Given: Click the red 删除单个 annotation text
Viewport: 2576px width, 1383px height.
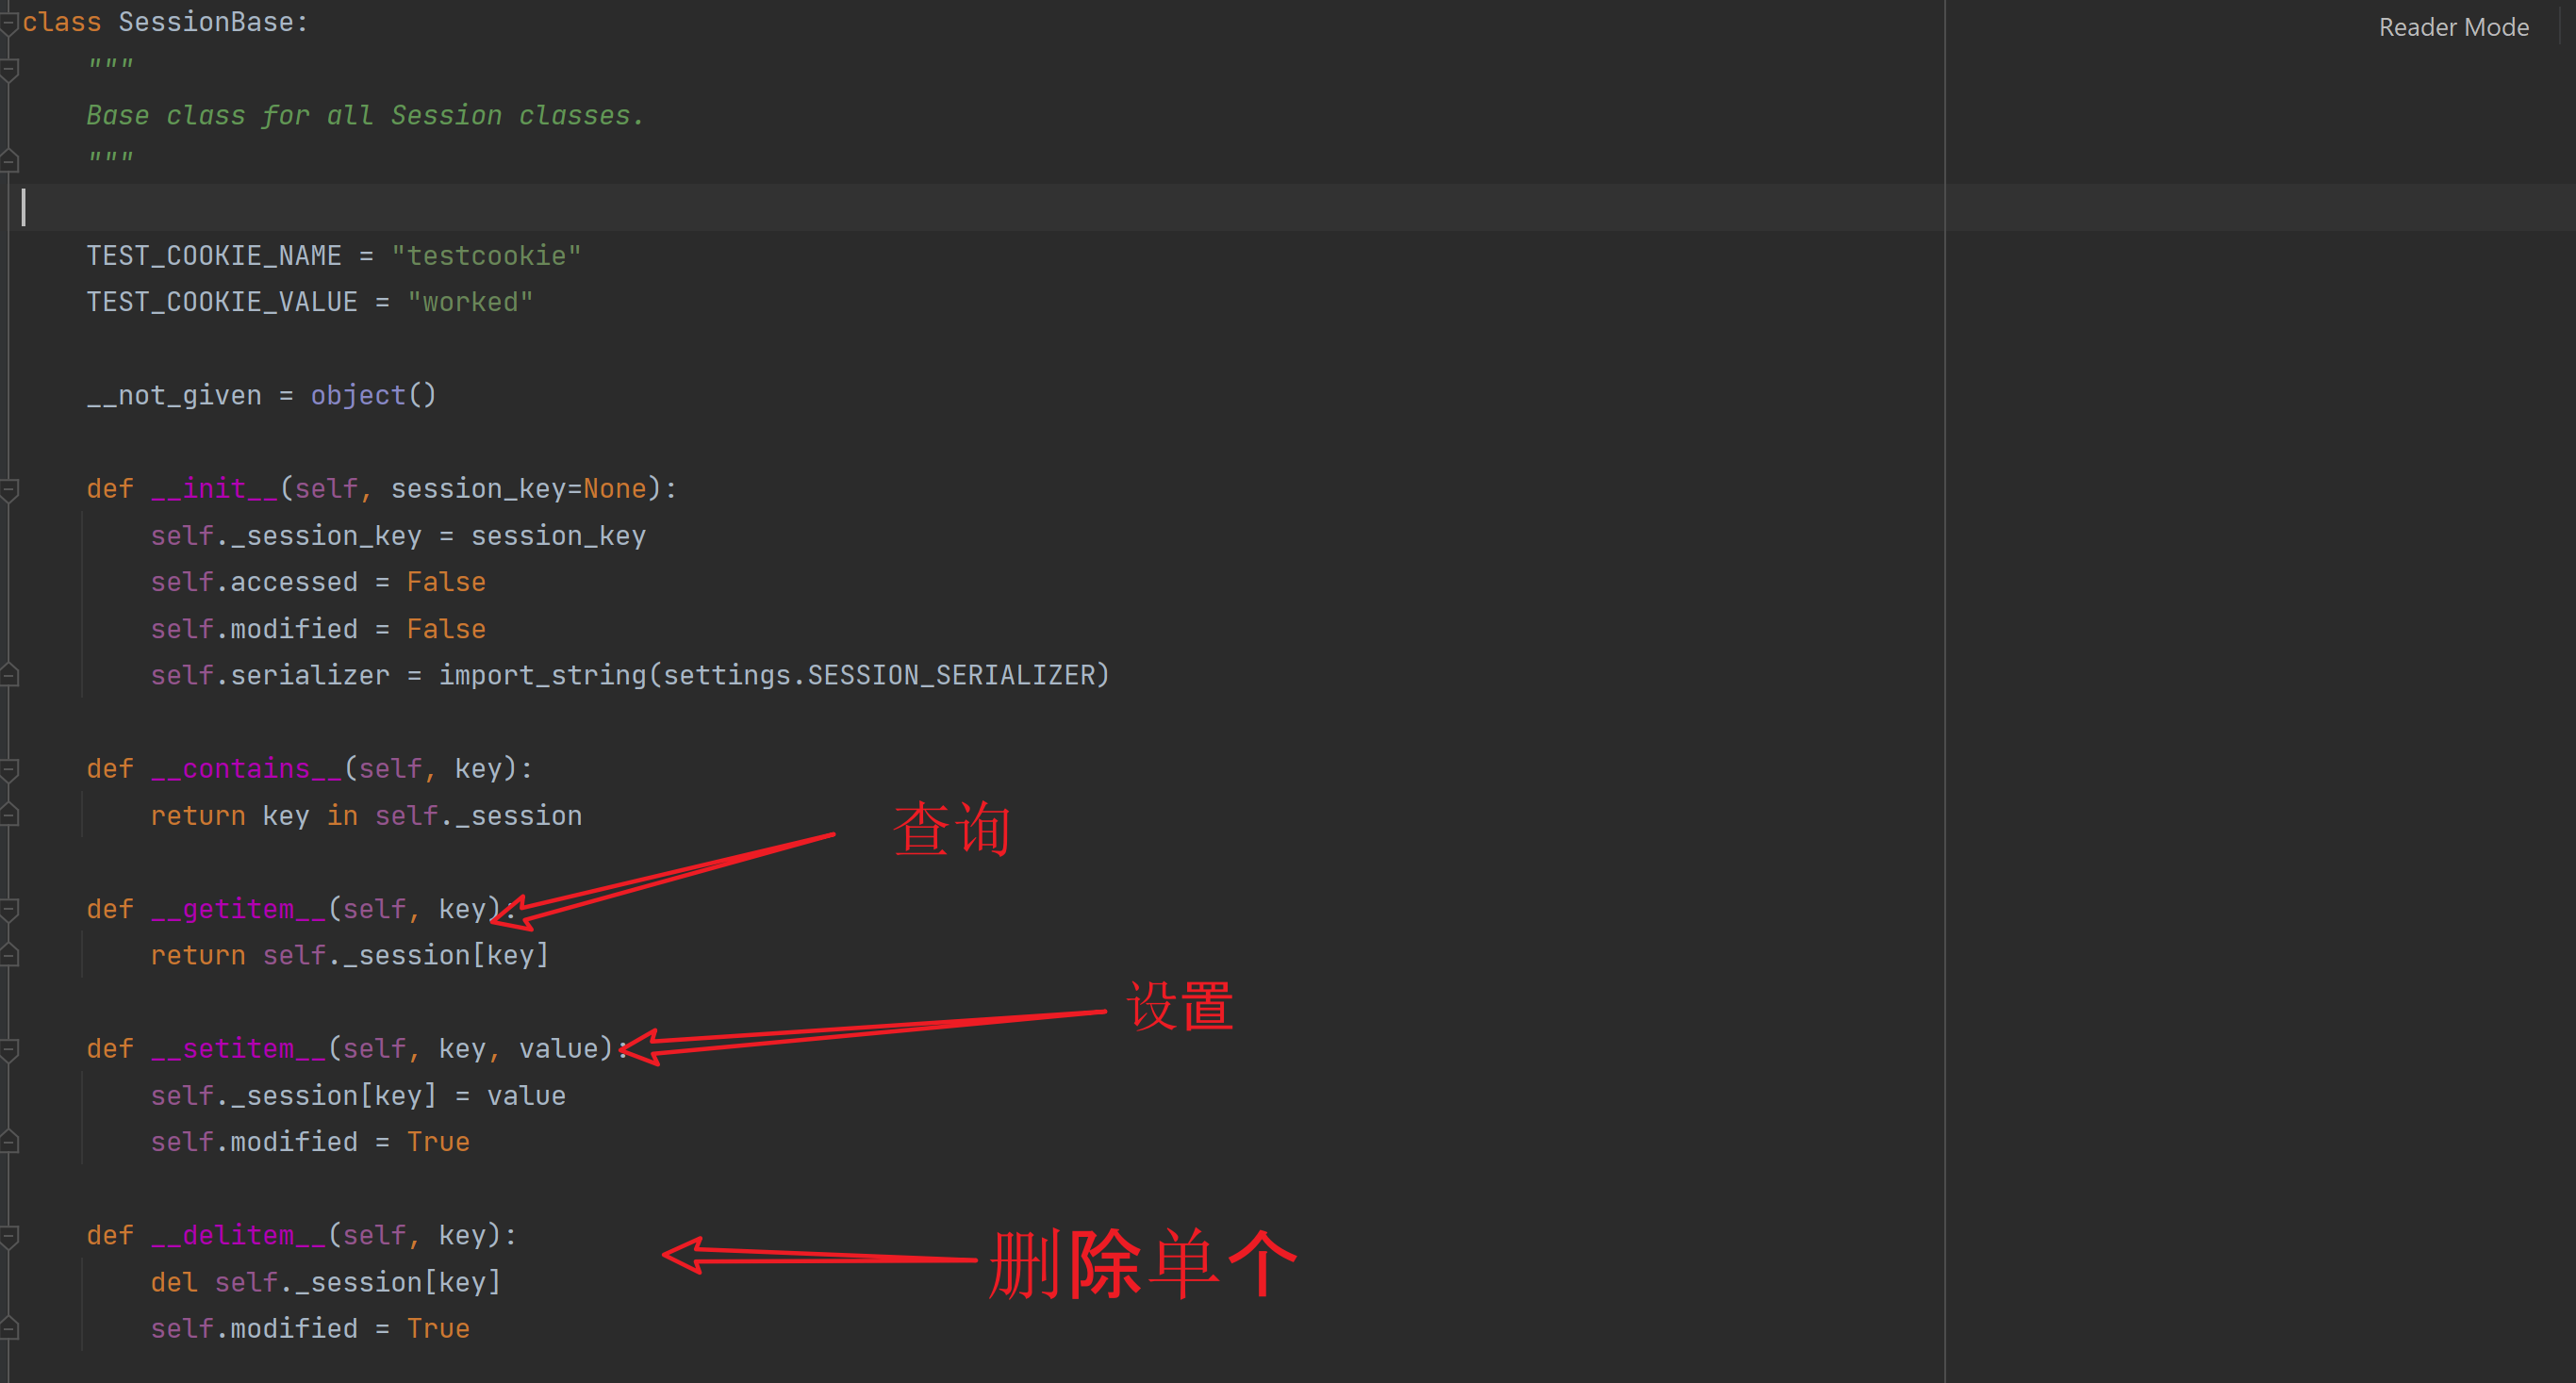Looking at the screenshot, I should tap(1142, 1264).
